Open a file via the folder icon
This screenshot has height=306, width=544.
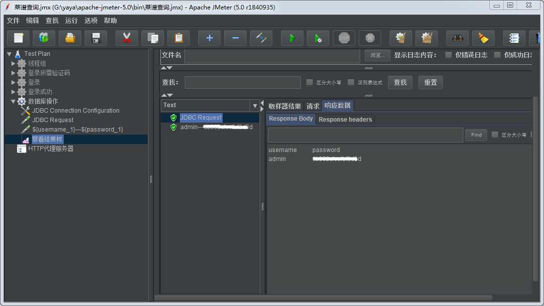pos(70,38)
